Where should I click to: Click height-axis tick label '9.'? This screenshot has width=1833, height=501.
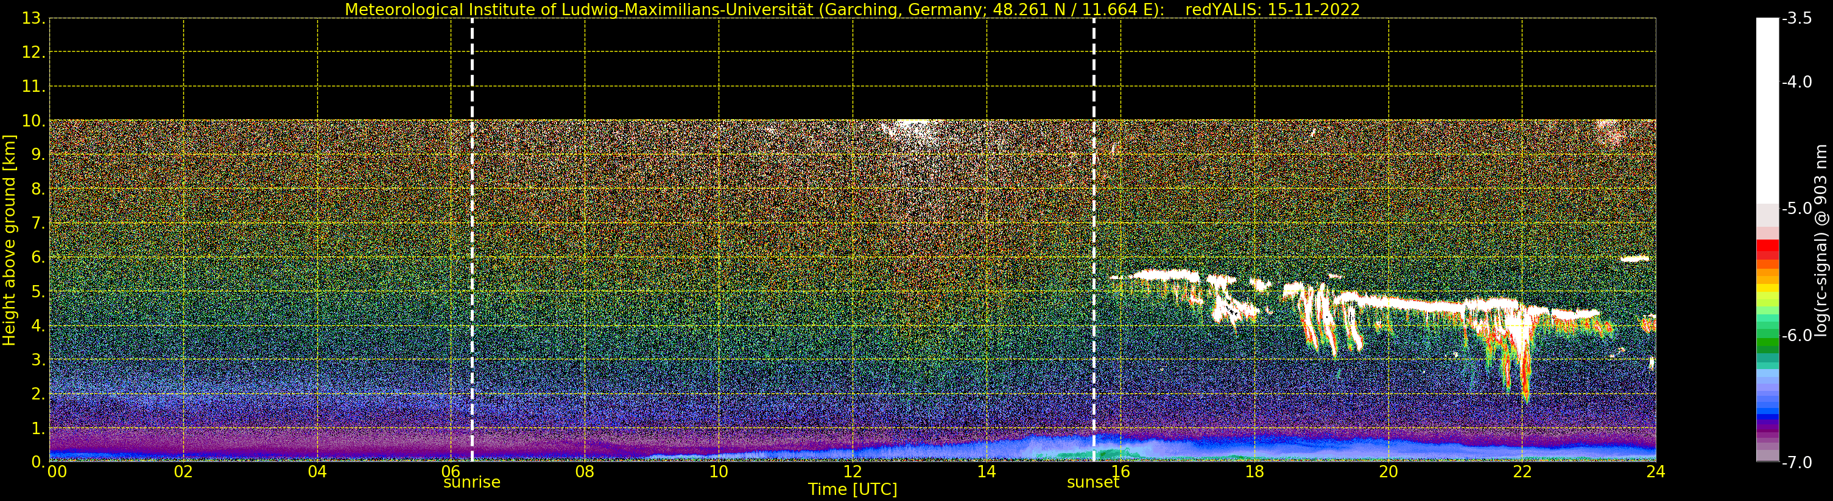[x=38, y=155]
